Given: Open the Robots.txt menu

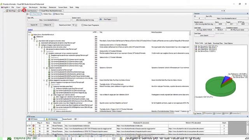Looking at the screenshot, I should (53, 7).
